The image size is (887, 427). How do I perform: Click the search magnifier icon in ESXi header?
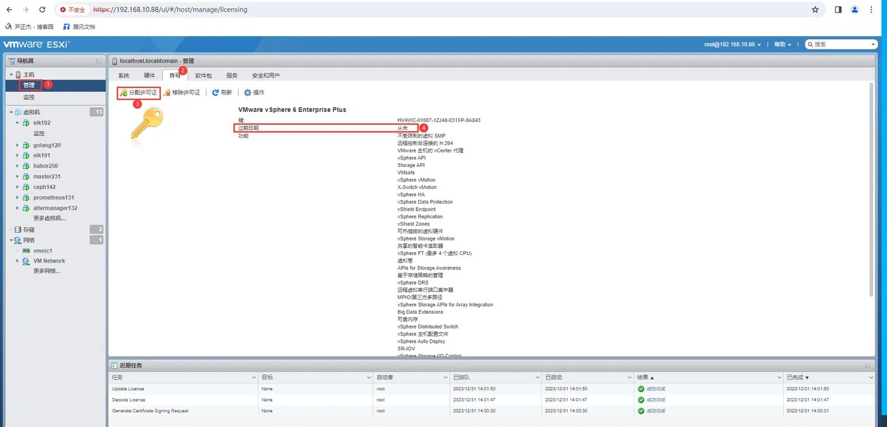click(810, 44)
